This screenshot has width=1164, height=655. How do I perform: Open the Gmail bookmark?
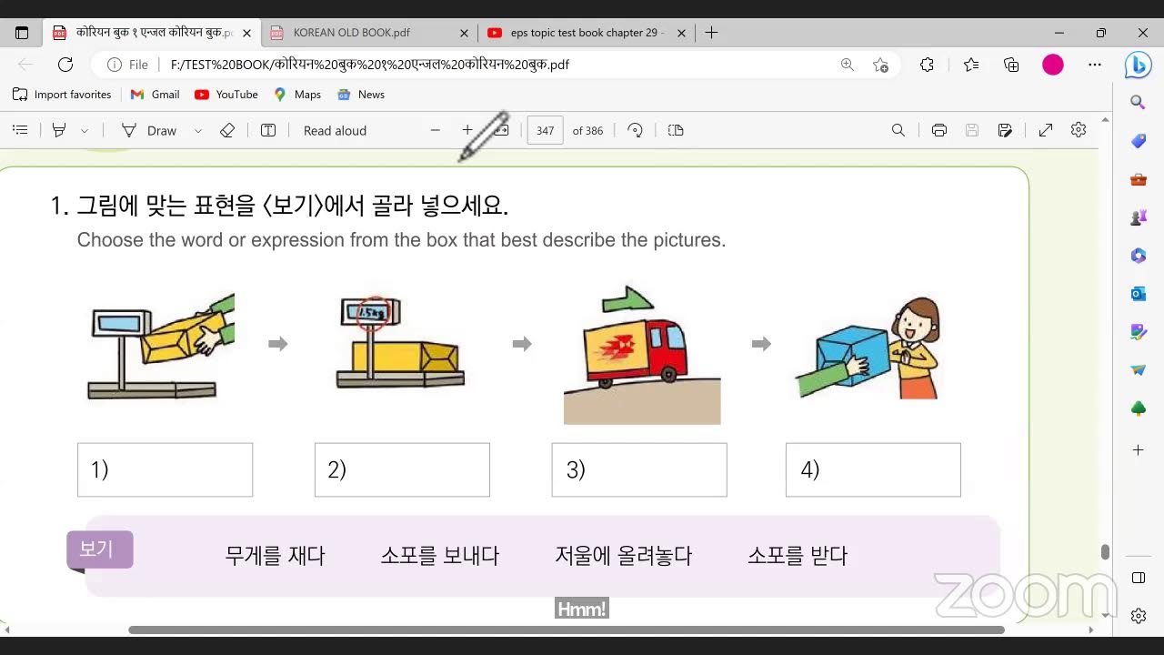[156, 95]
